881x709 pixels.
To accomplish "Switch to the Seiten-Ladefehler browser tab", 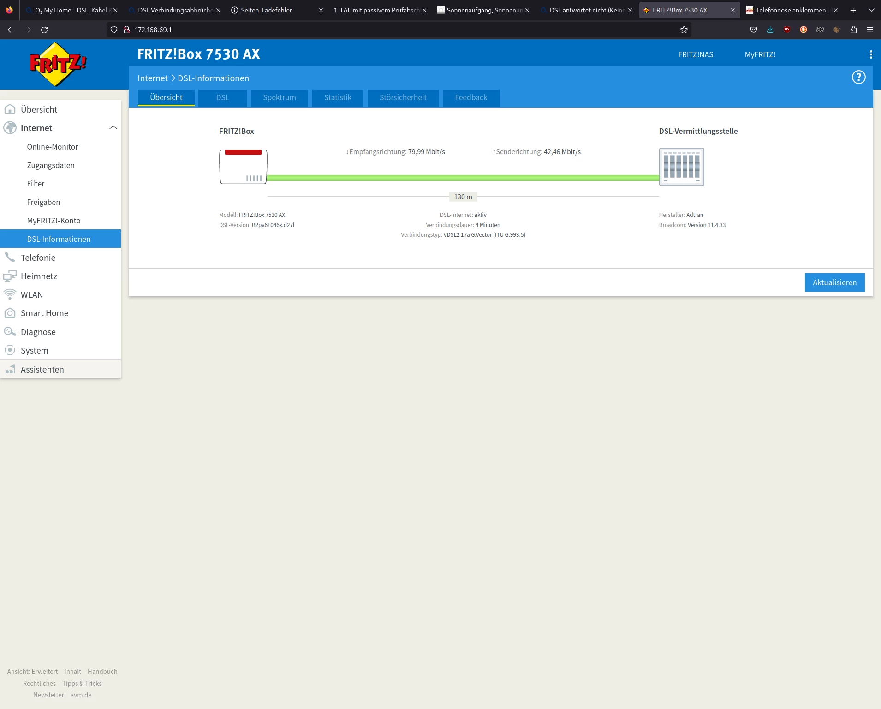I will pyautogui.click(x=277, y=10).
